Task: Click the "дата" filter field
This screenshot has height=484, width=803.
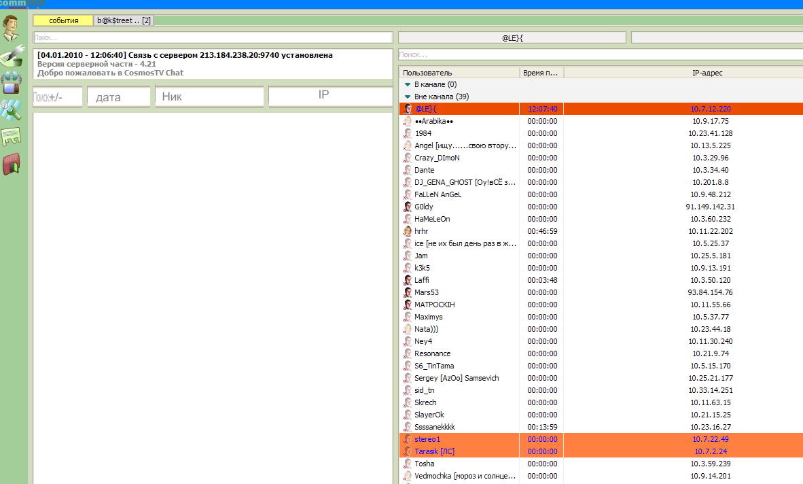Action: 119,97
